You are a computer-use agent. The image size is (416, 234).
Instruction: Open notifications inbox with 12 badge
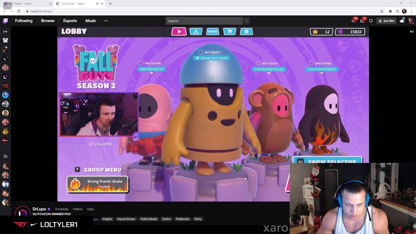362,20
